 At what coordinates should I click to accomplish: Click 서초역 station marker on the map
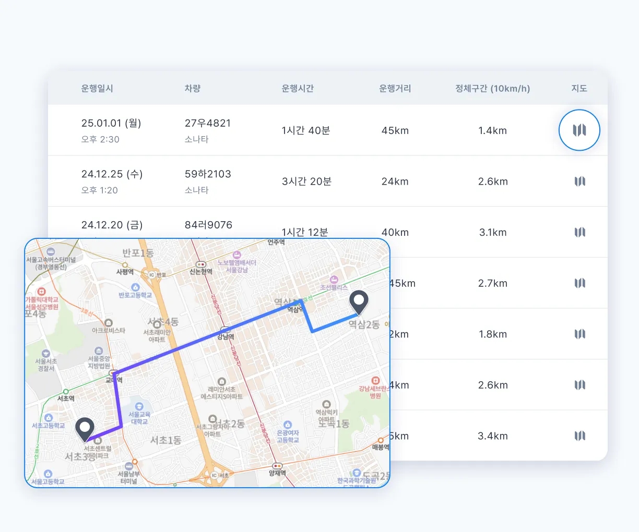coord(66,391)
